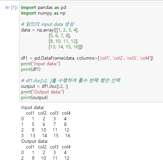
Task: Click the 'import numpy as np' line
Action: (43, 13)
